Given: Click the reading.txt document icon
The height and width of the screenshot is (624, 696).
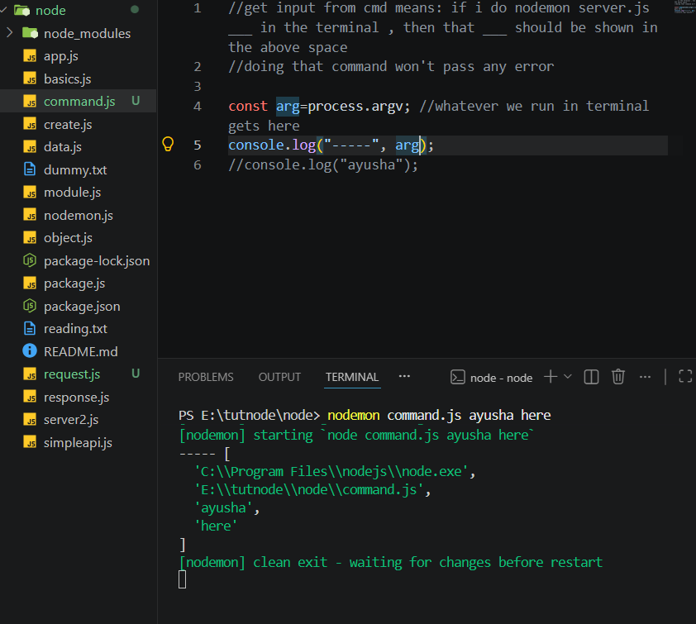Looking at the screenshot, I should point(30,328).
